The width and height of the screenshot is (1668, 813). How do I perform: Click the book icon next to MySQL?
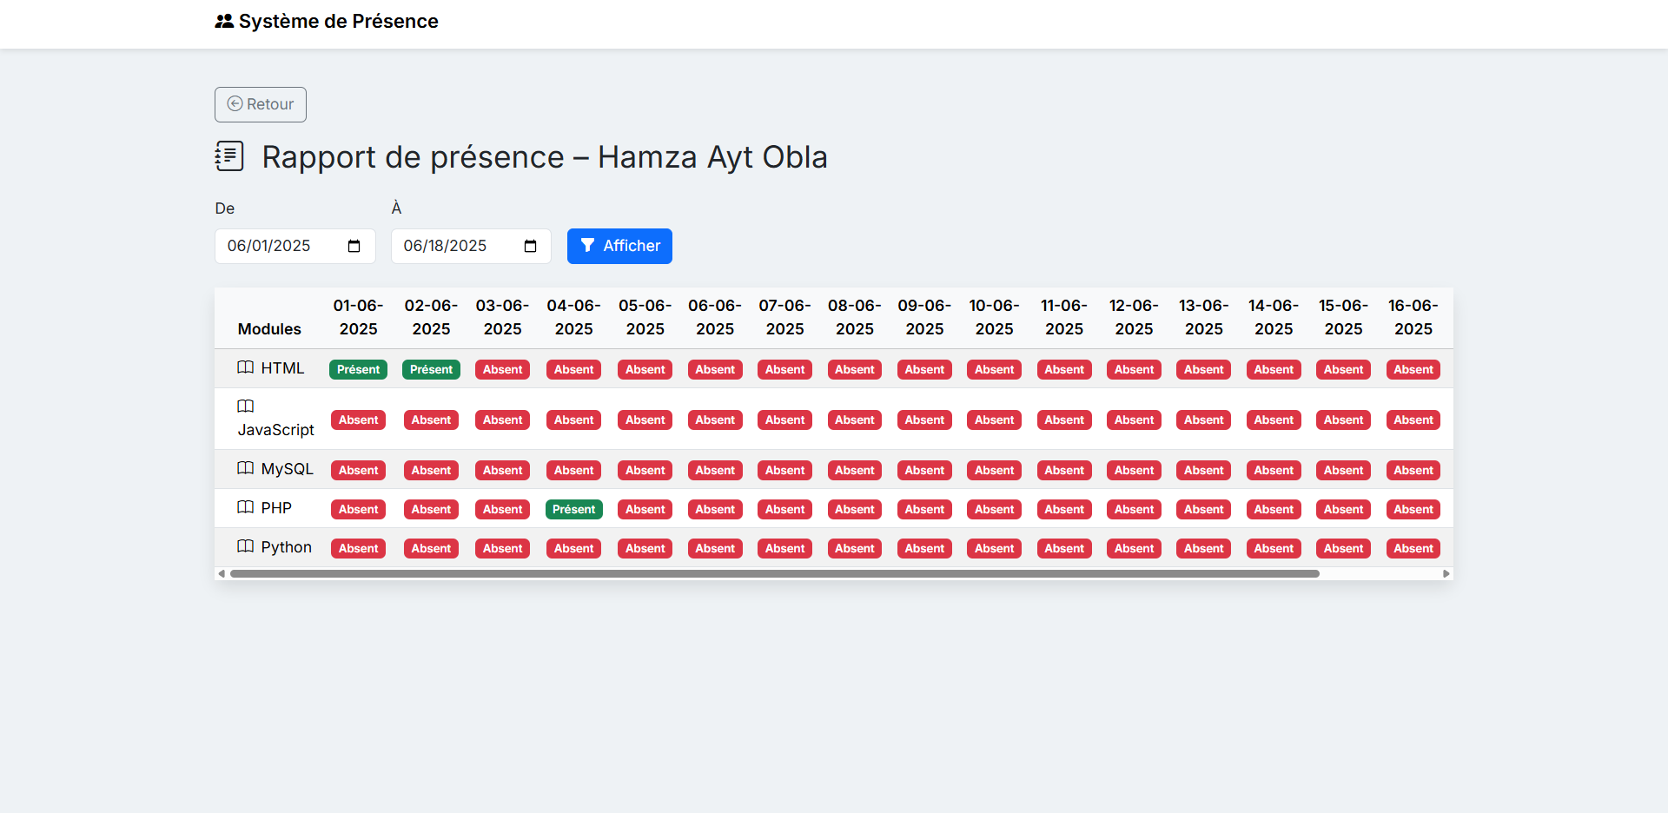246,468
